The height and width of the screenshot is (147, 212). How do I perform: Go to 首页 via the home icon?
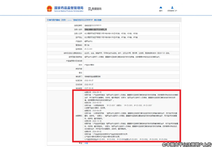[x=161, y=8]
